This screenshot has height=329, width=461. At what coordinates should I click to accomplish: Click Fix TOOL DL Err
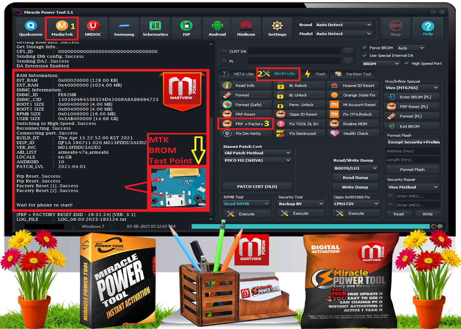(299, 124)
